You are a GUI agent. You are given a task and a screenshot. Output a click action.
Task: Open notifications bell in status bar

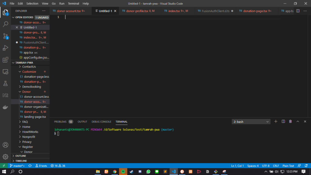pyautogui.click(x=306, y=166)
